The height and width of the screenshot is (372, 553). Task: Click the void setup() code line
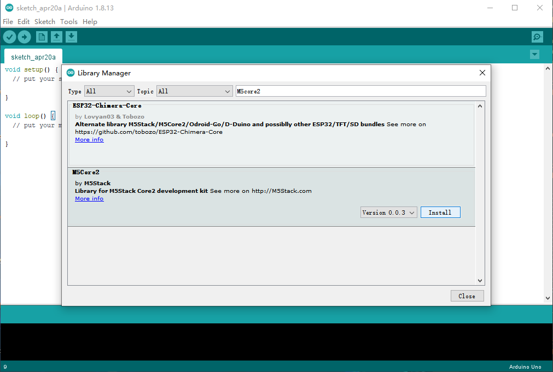point(31,69)
